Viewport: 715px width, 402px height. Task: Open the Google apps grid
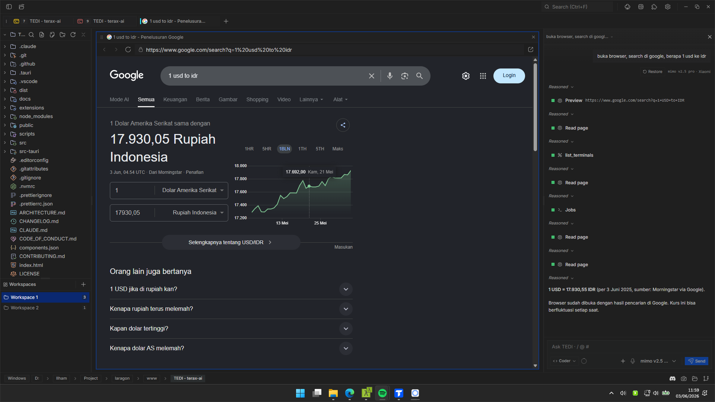(483, 76)
